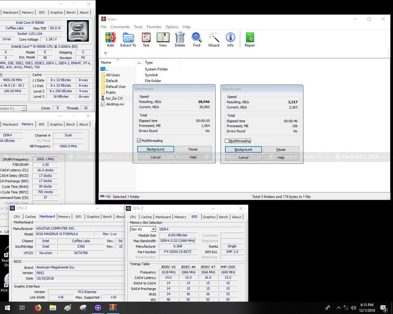Click Help in the left Benchmark dialog
Viewport: 393px width, 314px height.
click(193, 157)
